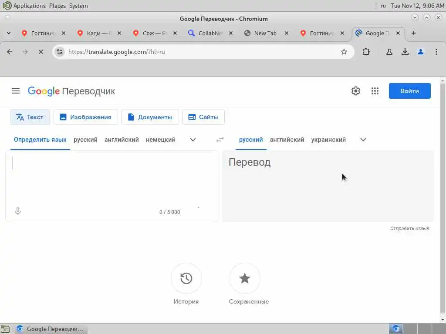Switch to the CollabNet browser tab
This screenshot has width=446, height=334.
(210, 33)
